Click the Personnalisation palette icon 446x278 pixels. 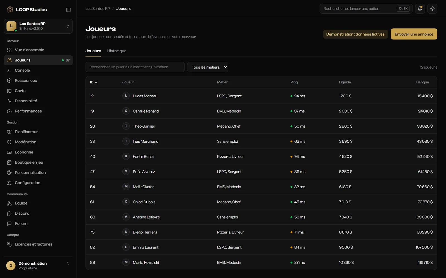(x=9, y=173)
